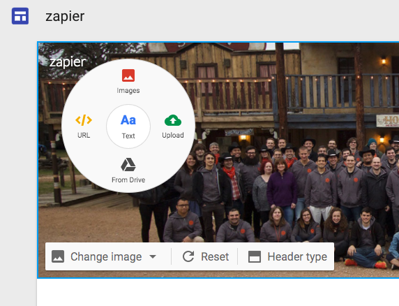399x306 pixels.
Task: Click the picture icon beside Change image
Action: click(x=58, y=256)
